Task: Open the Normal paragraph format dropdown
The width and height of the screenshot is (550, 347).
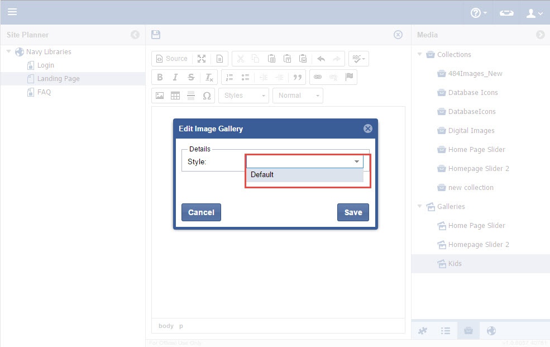Action: [x=298, y=96]
